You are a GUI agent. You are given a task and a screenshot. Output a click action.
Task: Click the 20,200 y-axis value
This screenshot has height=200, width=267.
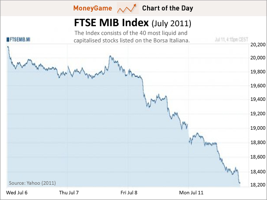pyautogui.click(x=256, y=45)
